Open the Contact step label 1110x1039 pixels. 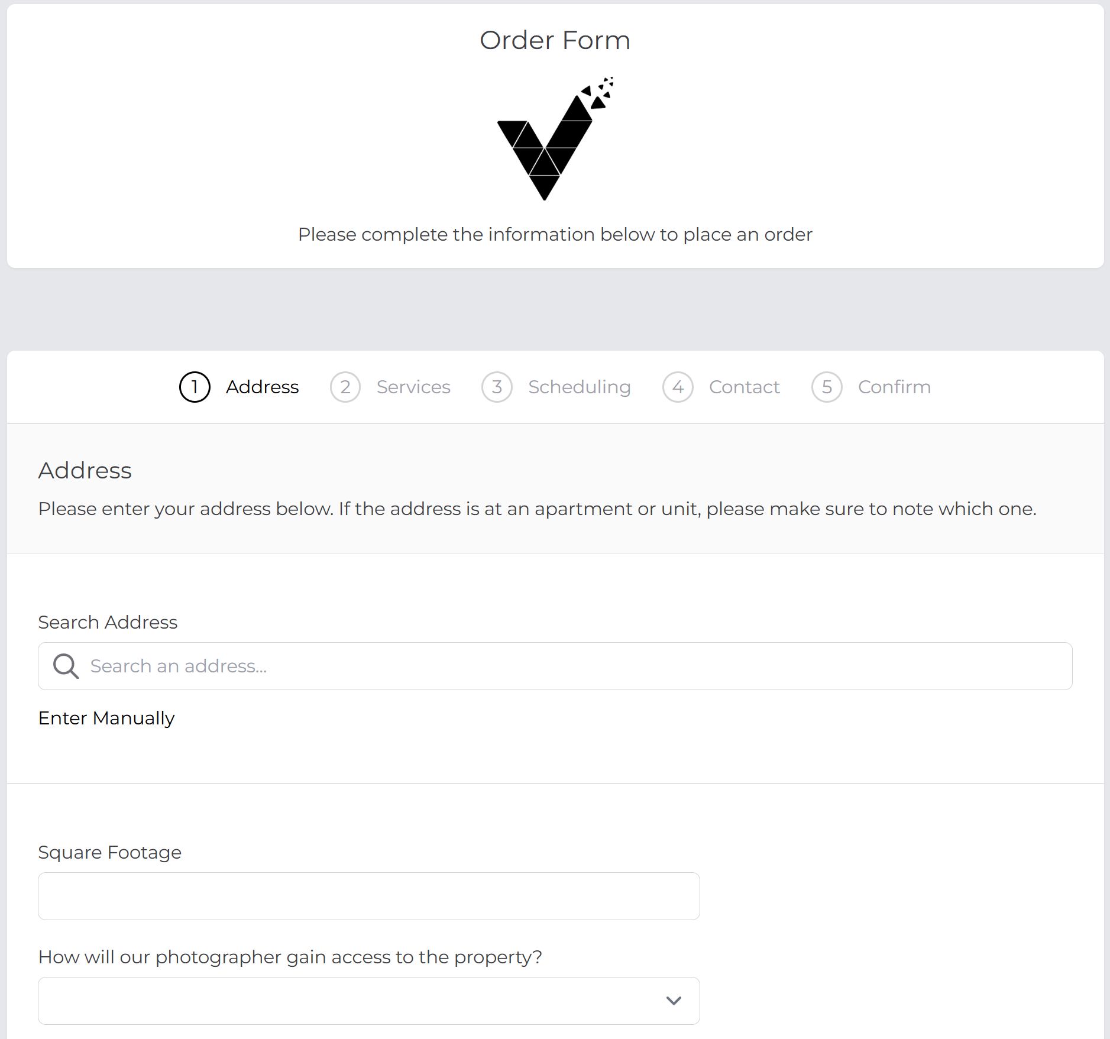(744, 387)
